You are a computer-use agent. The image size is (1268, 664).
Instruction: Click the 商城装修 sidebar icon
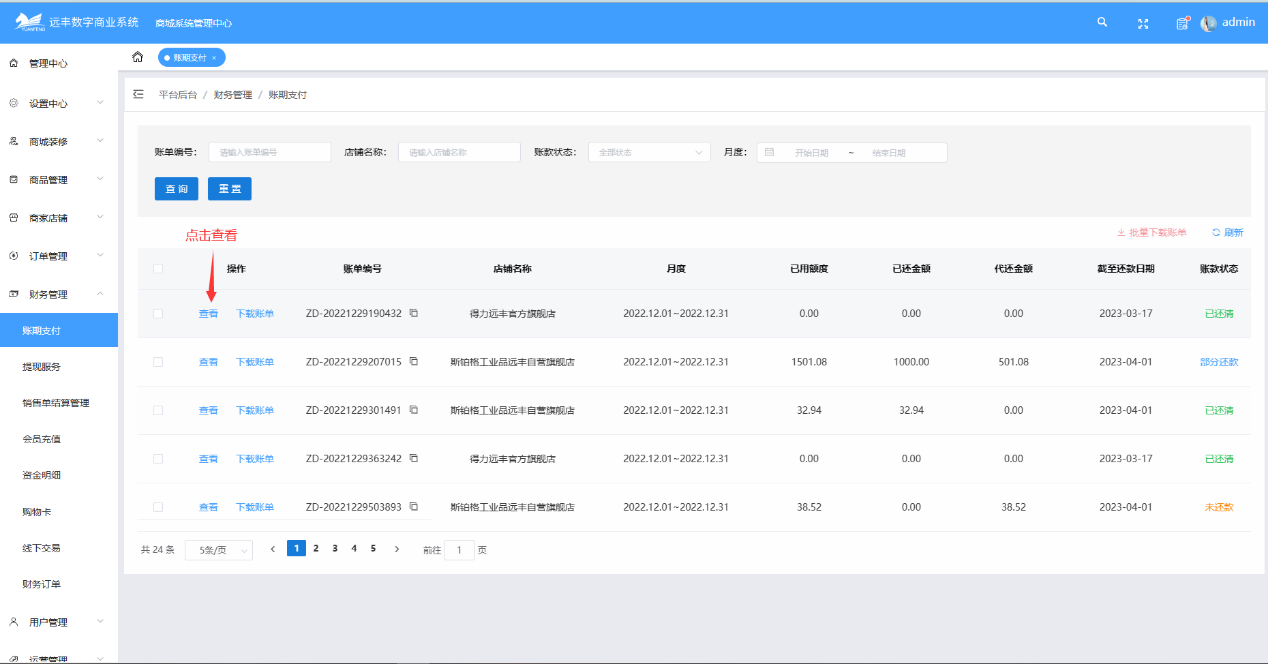[14, 141]
